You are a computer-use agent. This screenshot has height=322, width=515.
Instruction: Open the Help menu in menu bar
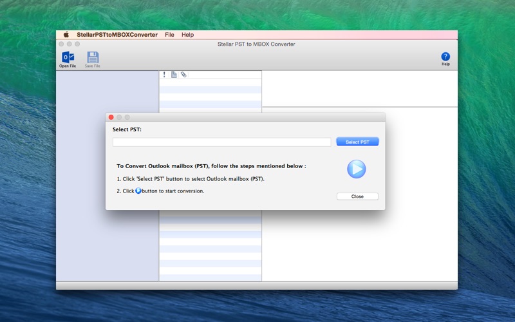pyautogui.click(x=187, y=35)
